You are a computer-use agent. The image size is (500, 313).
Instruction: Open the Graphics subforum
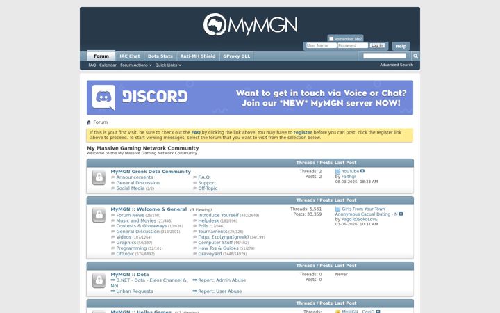coord(126,243)
